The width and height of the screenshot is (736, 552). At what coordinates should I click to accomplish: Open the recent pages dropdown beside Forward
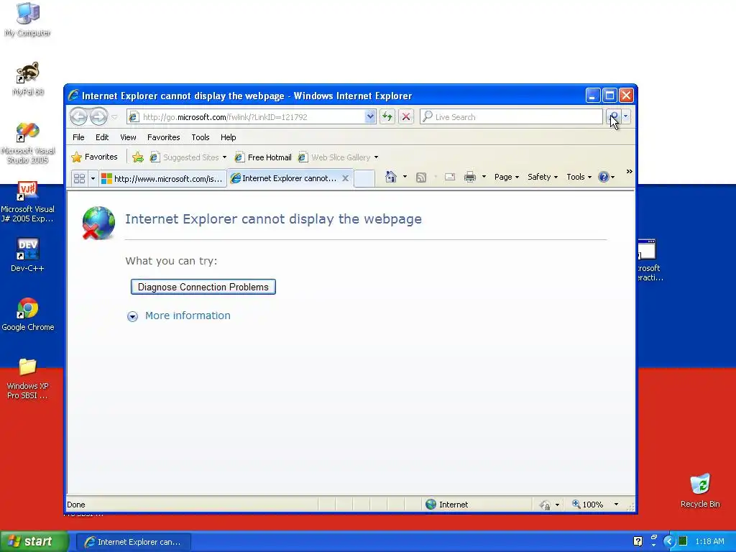point(114,117)
